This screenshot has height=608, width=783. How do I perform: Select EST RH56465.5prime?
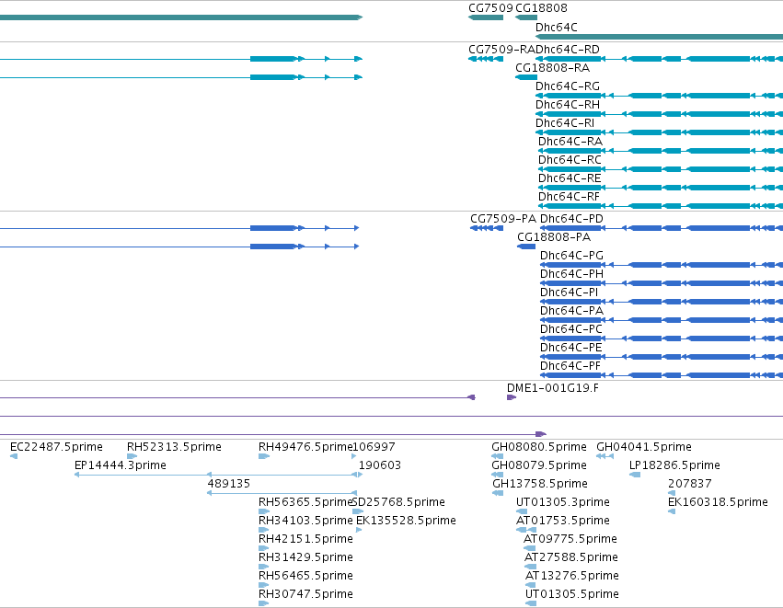305,576
